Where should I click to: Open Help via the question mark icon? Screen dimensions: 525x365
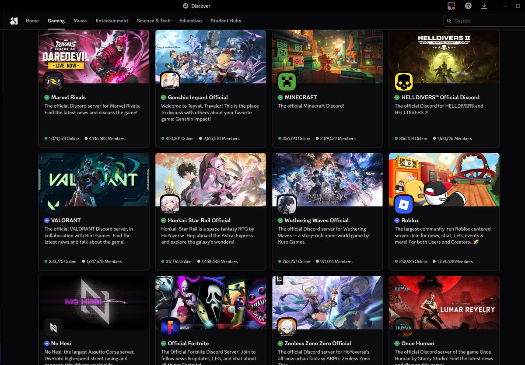468,6
